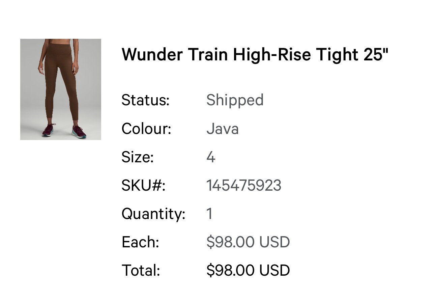Screen dimensions: 435x301
Task: Select the Colour label
Action: [146, 129]
